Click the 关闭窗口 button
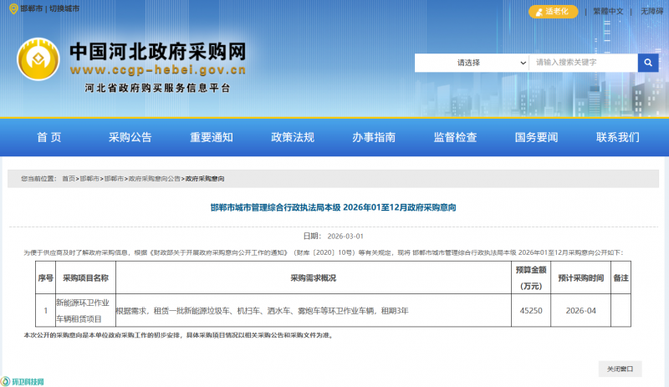Screen dimensions: 669x387 pos(620,368)
